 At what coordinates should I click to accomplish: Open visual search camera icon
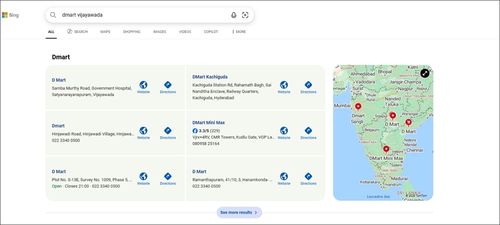[x=245, y=15]
